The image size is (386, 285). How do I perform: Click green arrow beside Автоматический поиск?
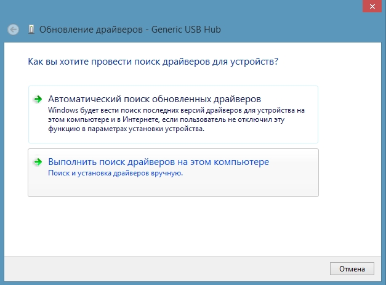click(x=38, y=99)
